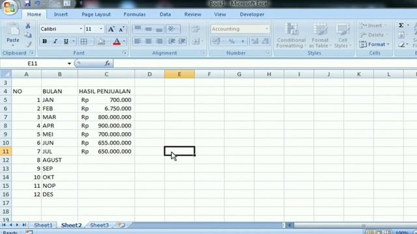Open Font dialog launcher
The height and width of the screenshot is (234, 417).
click(124, 53)
